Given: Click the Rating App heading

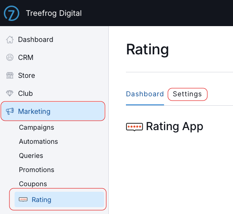Looking at the screenshot, I should [175, 127].
